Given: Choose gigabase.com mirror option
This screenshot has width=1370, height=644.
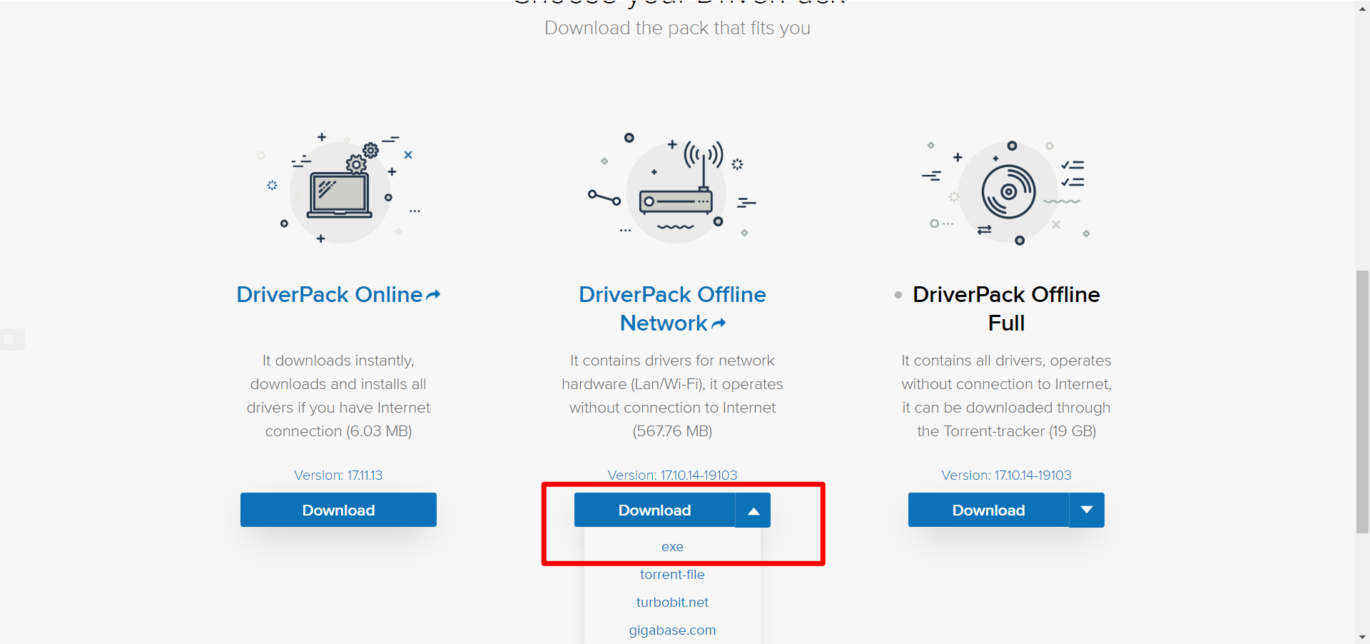Looking at the screenshot, I should click(x=672, y=630).
